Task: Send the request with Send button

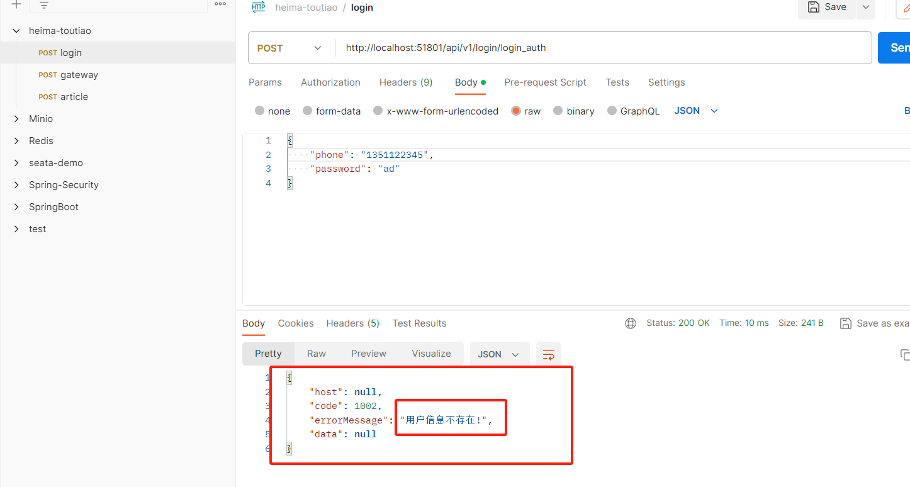Action: 894,48
